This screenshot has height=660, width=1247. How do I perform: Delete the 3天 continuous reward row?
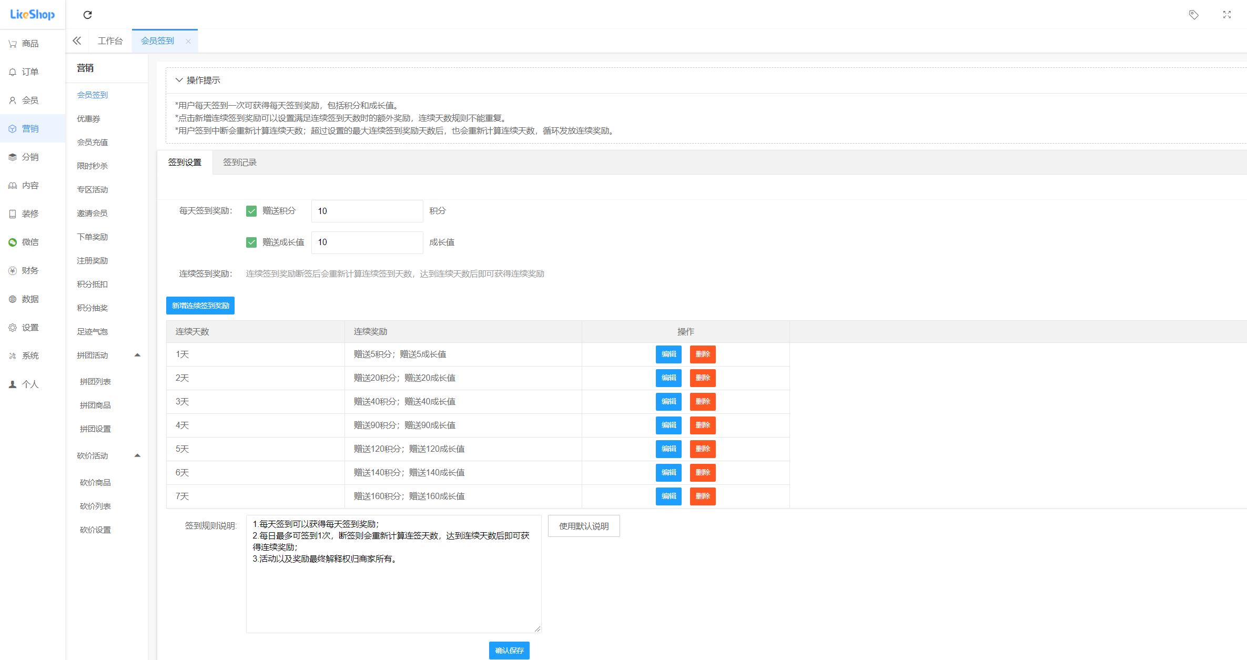[702, 402]
